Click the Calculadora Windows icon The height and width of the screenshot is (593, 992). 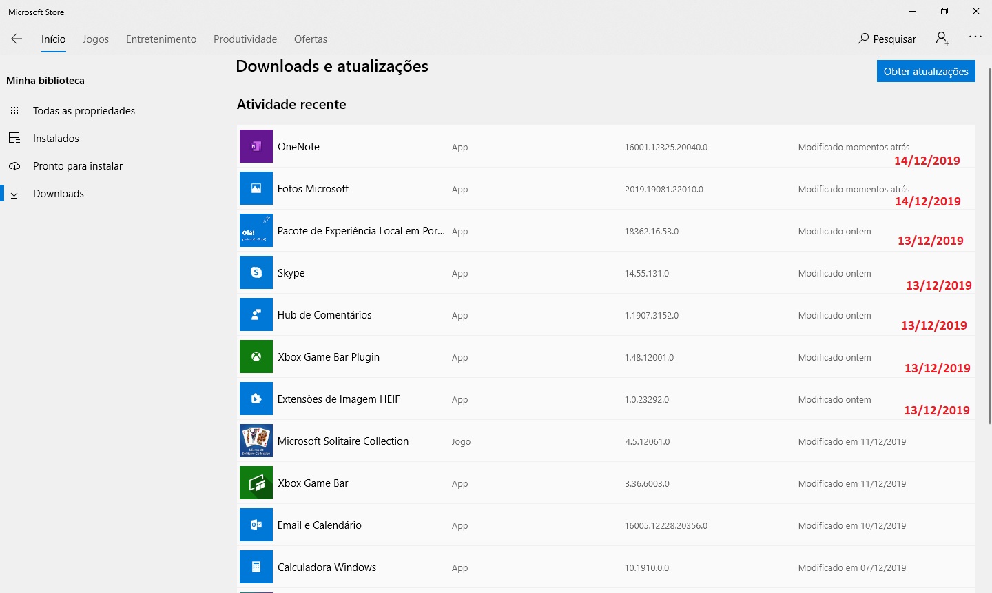pos(256,567)
